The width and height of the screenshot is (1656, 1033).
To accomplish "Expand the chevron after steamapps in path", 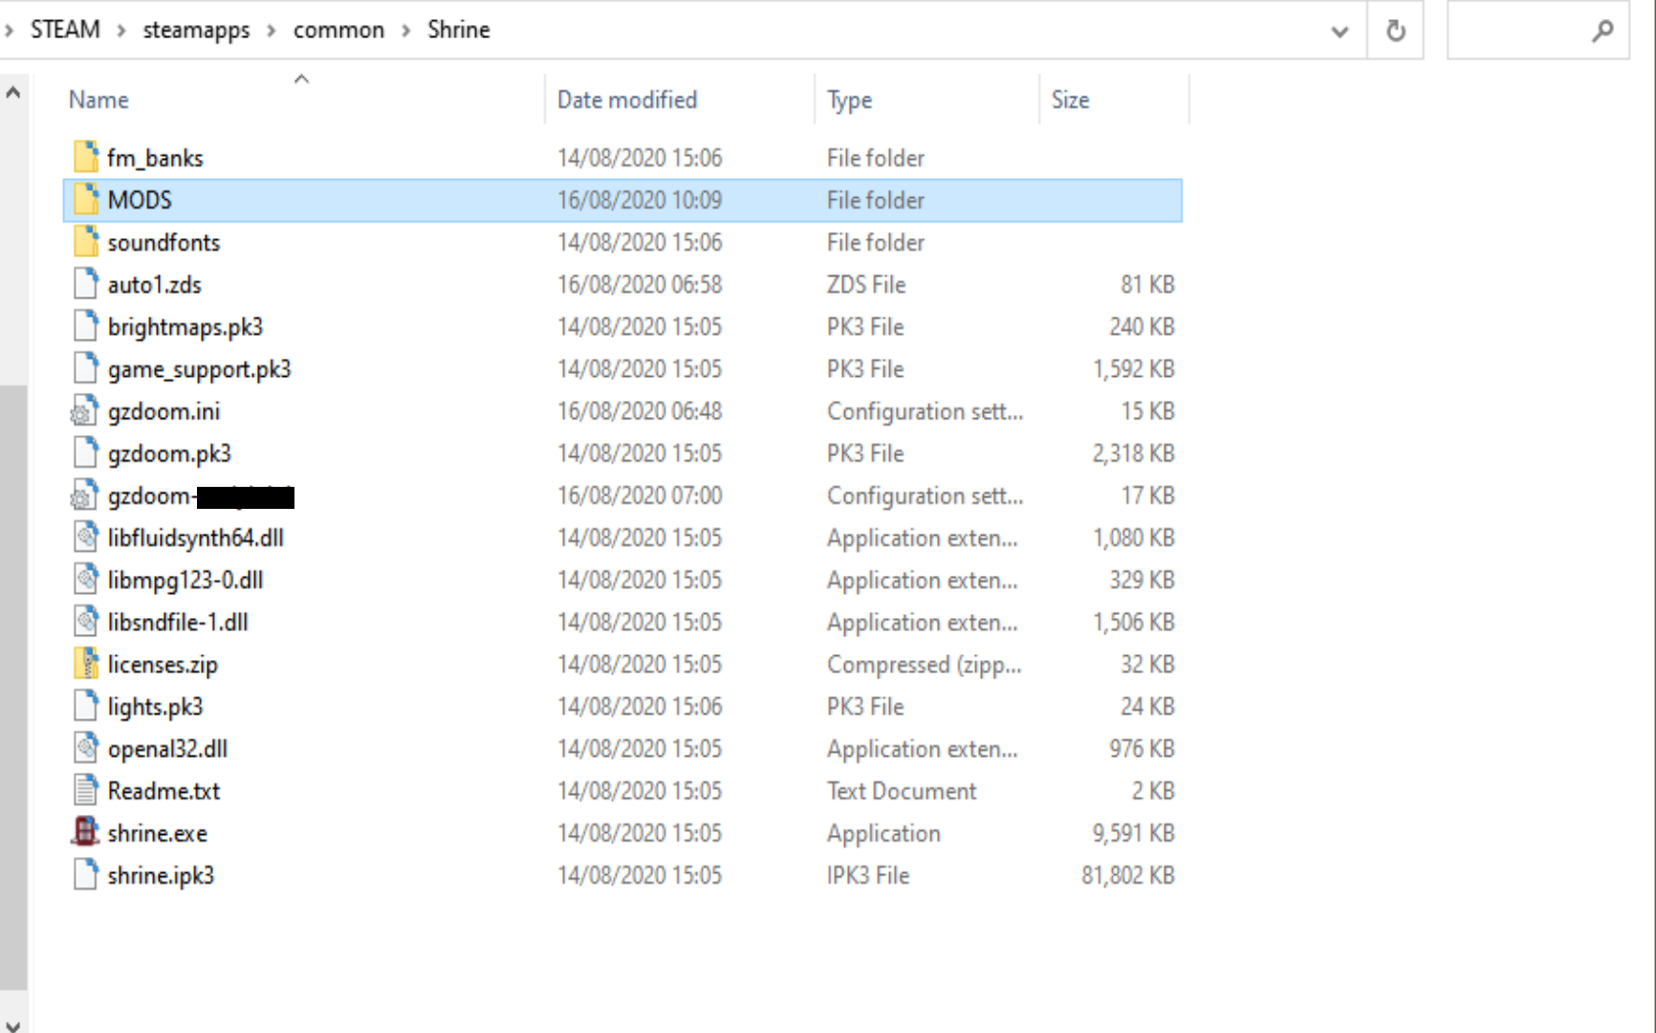I will point(272,31).
